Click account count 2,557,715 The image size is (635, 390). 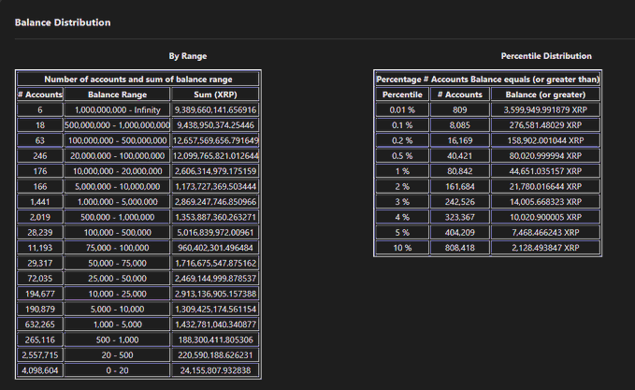(x=40, y=355)
